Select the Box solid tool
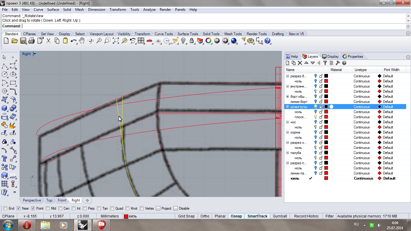Image resolution: width=411 pixels, height=231 pixels. click(x=5, y=108)
